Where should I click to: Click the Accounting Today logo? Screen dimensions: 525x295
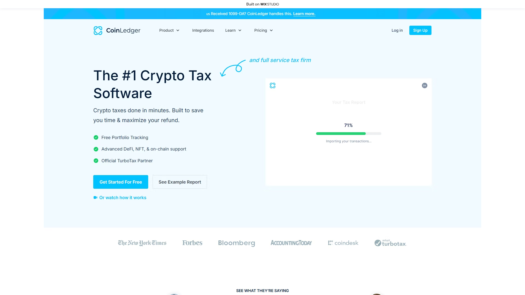point(291,243)
